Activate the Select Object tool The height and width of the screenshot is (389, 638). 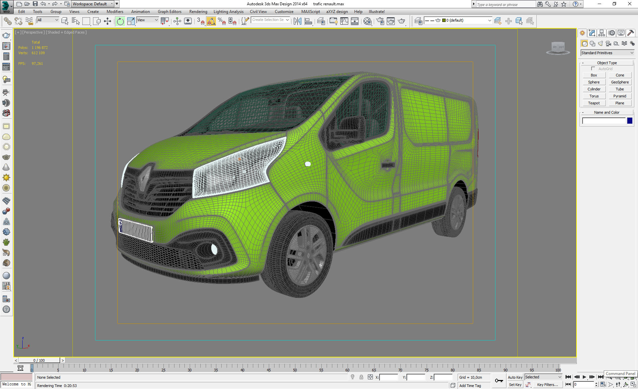pos(65,21)
